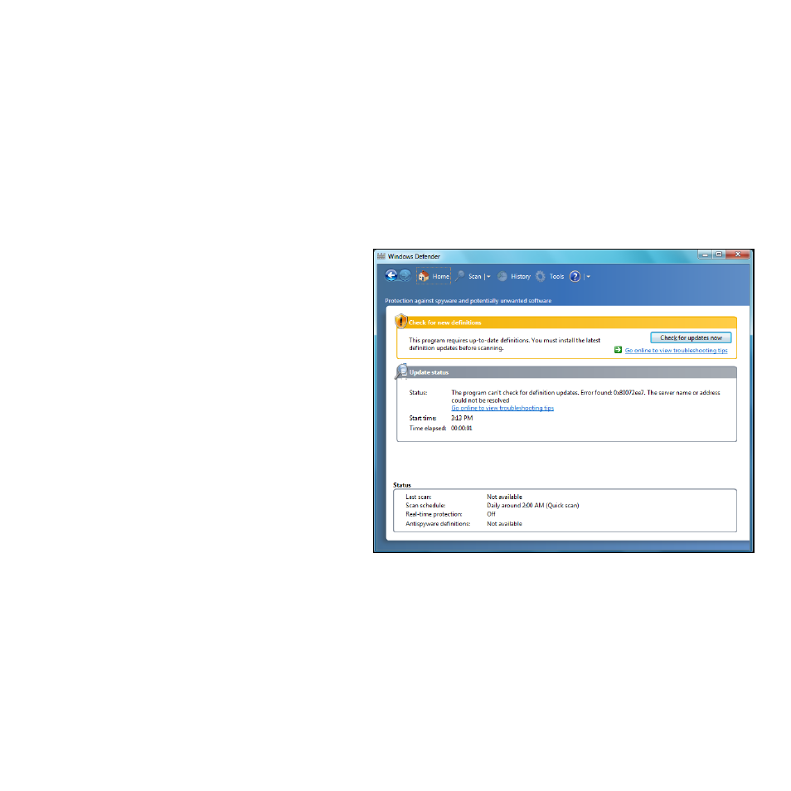Click 'Daily around 2:00 AM (Quick scan)' text

(x=532, y=506)
